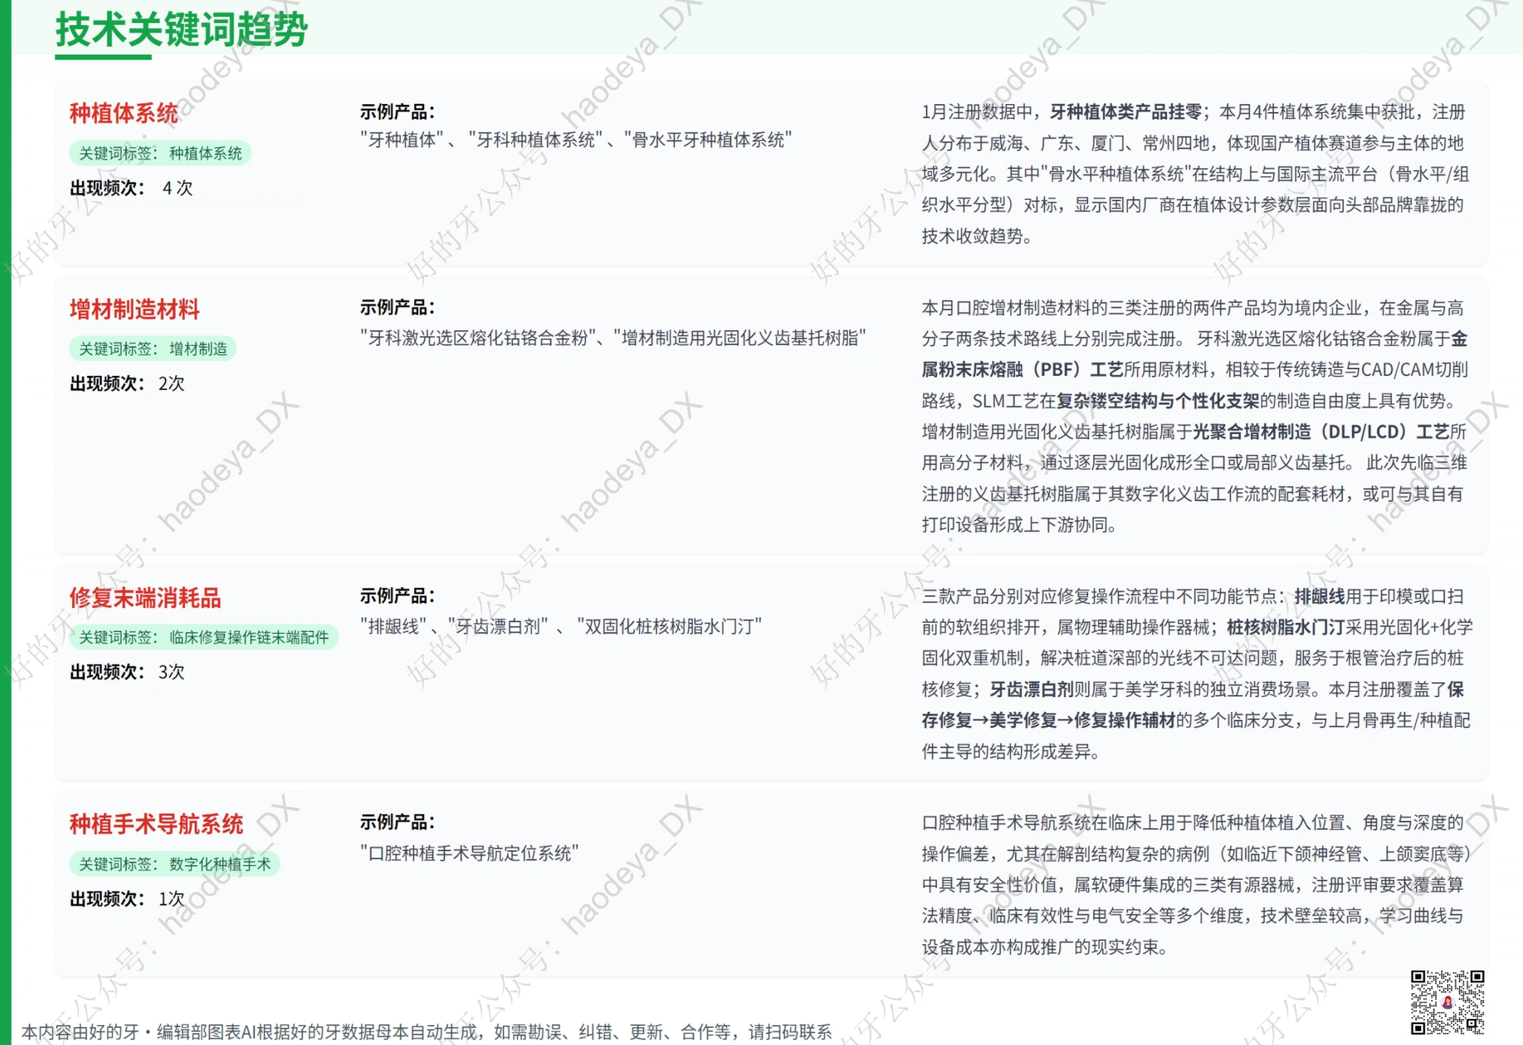
Task: Click the 光聚合增材制造 (DLP/LCD) 工艺 bold text
Action: tap(1321, 432)
